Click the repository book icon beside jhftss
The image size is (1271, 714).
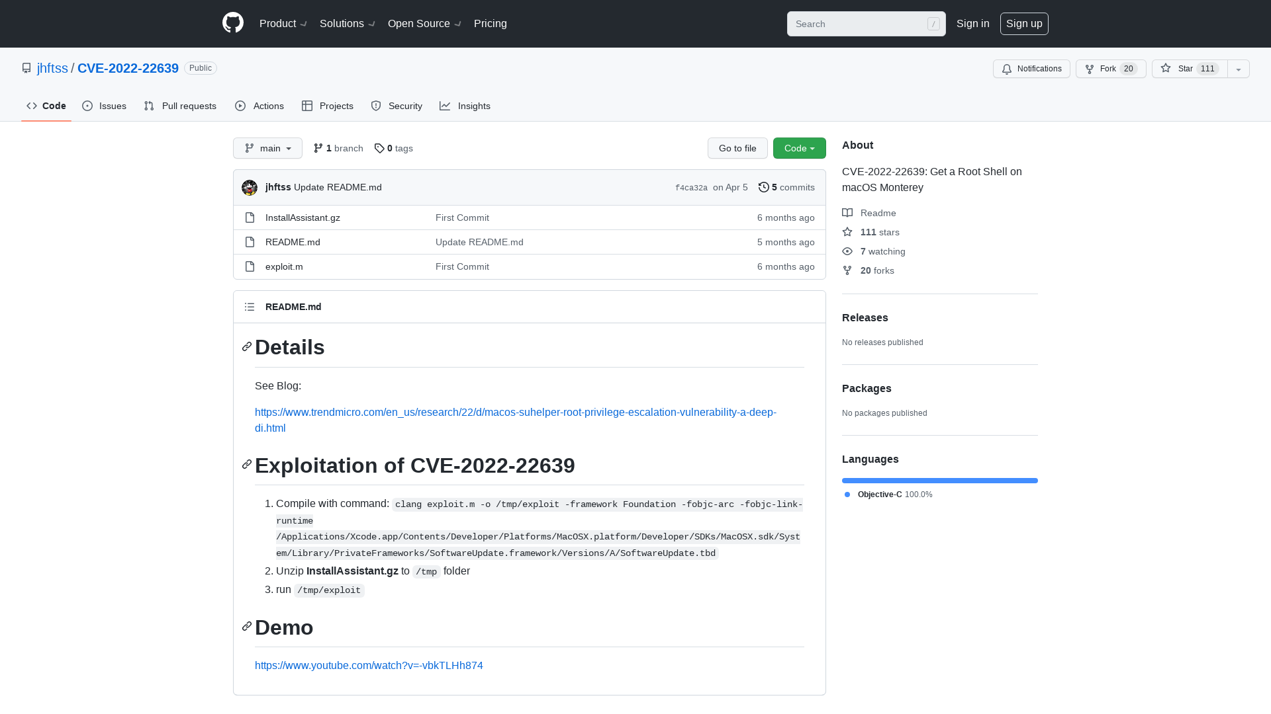[x=26, y=68]
